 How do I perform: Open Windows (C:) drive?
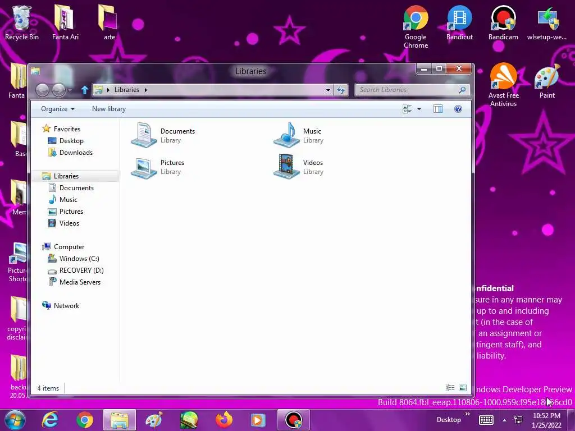79,258
